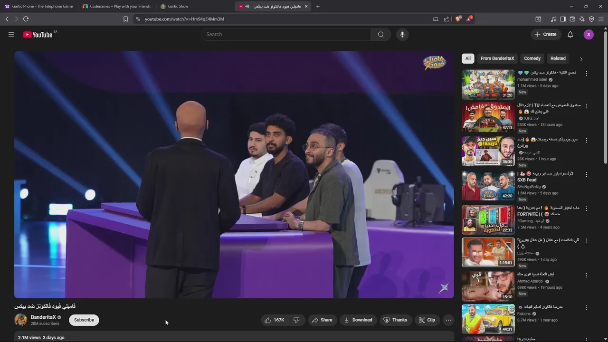This screenshot has height=342, width=608.
Task: Subscribe to the BanderitaX channel
Action: click(x=84, y=320)
